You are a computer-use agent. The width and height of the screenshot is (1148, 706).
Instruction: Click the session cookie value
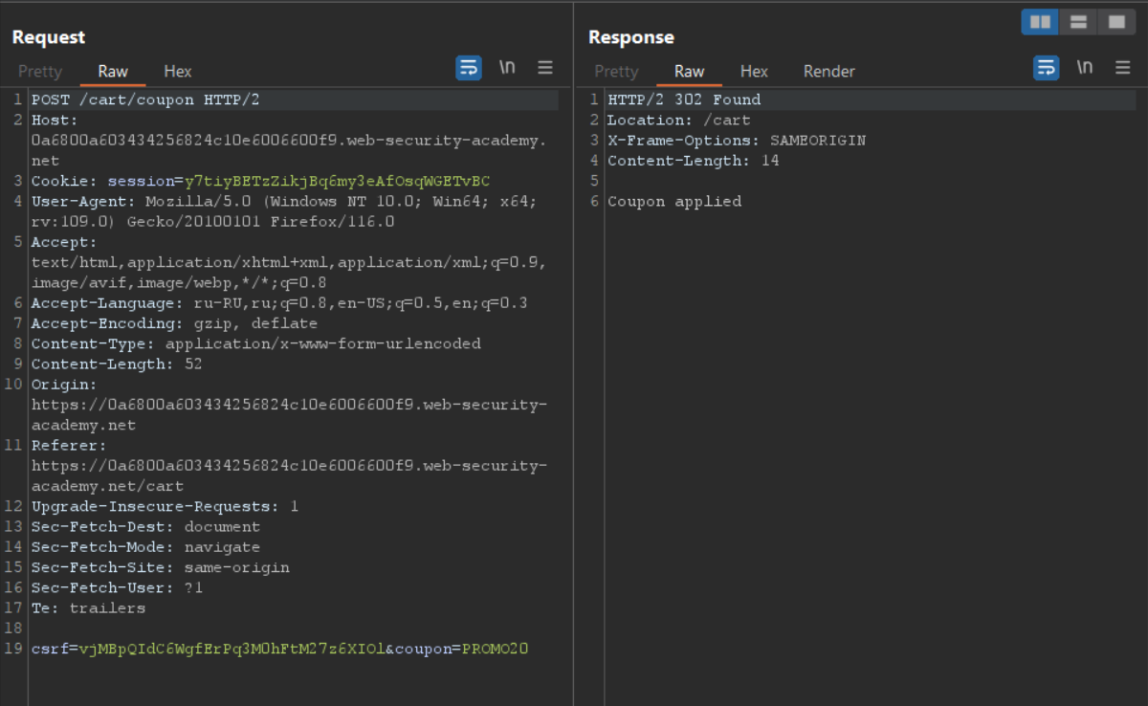point(337,181)
